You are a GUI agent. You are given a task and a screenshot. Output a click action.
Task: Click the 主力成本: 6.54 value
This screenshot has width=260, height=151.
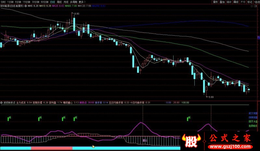[24, 103]
